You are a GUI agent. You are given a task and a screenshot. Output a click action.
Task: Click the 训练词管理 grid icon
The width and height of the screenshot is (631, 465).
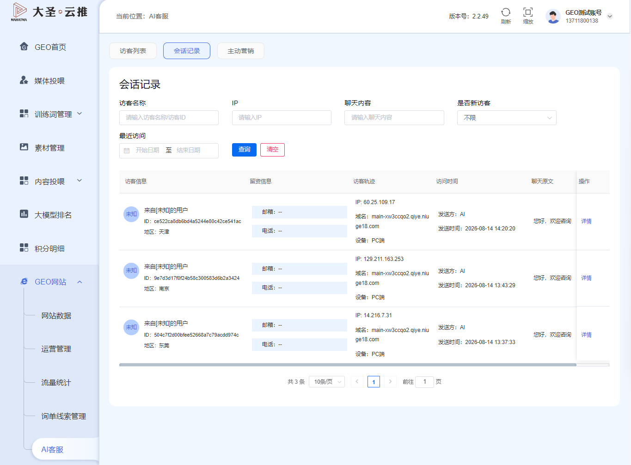coord(24,114)
